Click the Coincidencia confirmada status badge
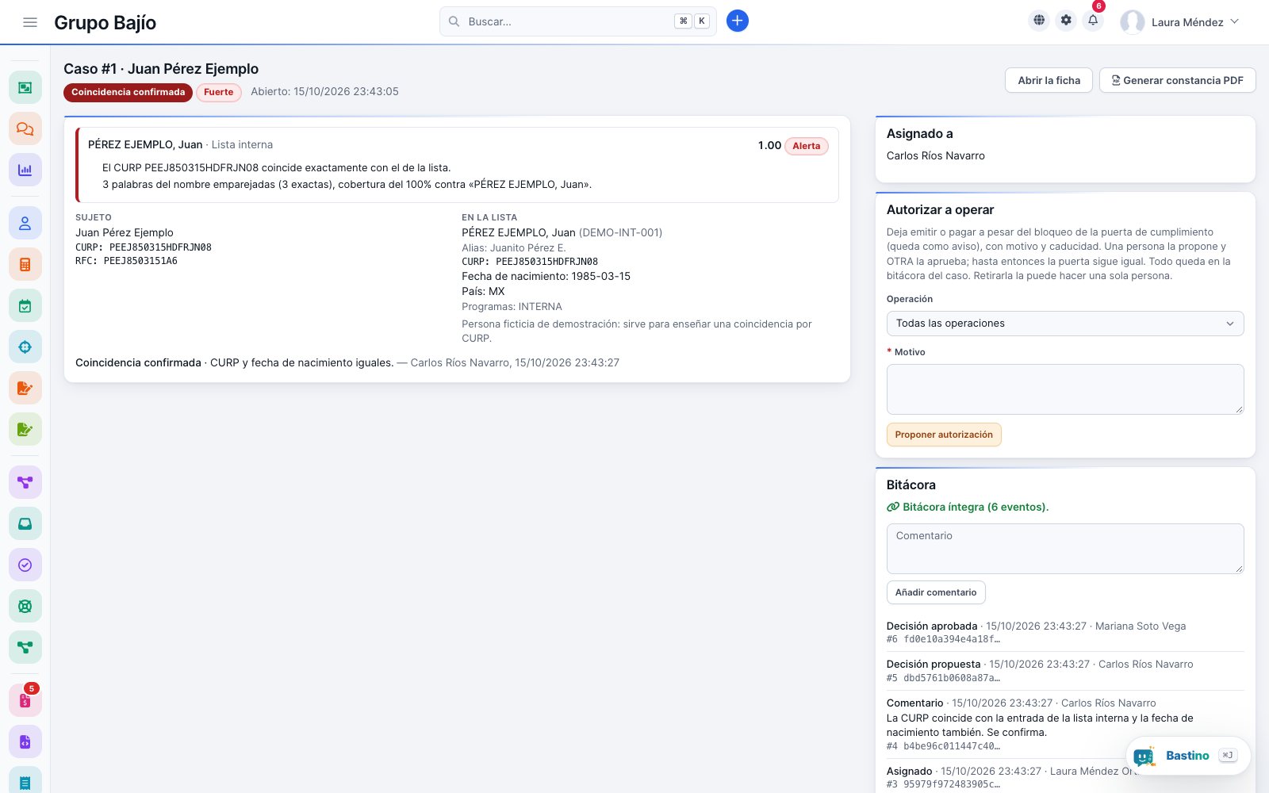Viewport: 1269px width, 793px height. tap(128, 92)
